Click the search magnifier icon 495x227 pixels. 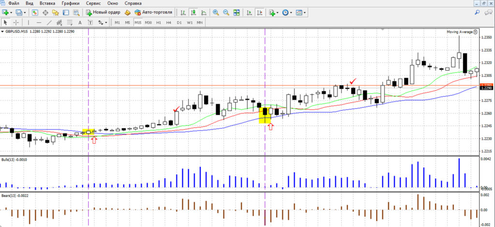(477, 12)
